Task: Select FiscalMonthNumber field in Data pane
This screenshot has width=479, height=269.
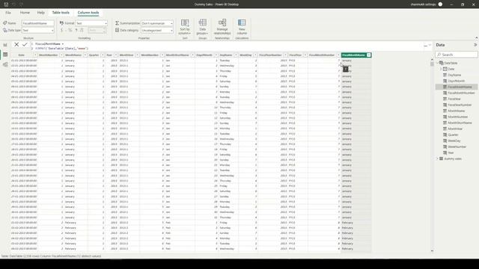Action: pos(461,93)
